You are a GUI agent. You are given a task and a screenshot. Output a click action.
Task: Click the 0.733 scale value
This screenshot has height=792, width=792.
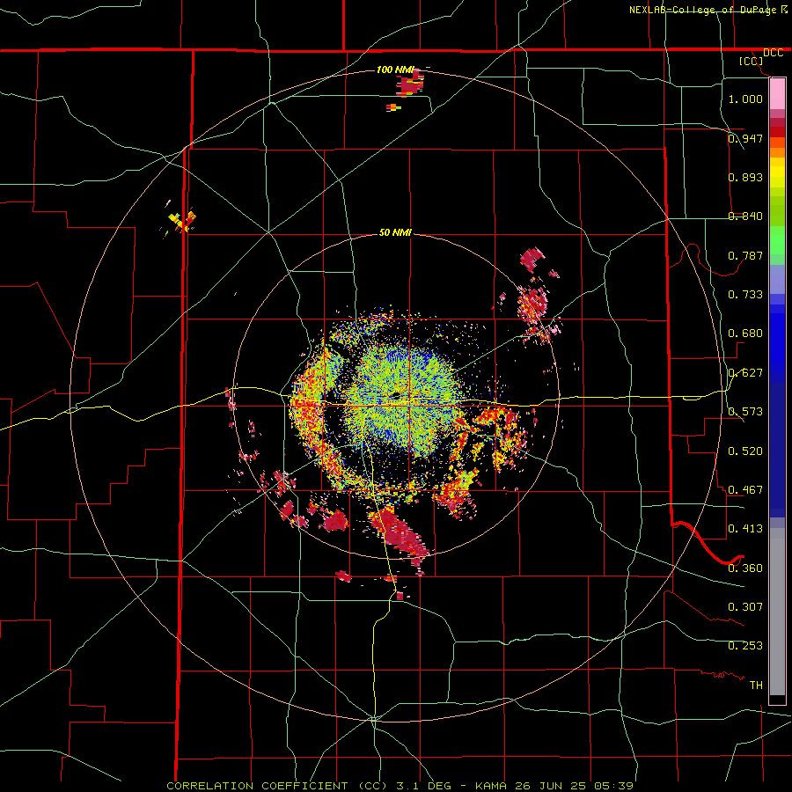pos(745,295)
